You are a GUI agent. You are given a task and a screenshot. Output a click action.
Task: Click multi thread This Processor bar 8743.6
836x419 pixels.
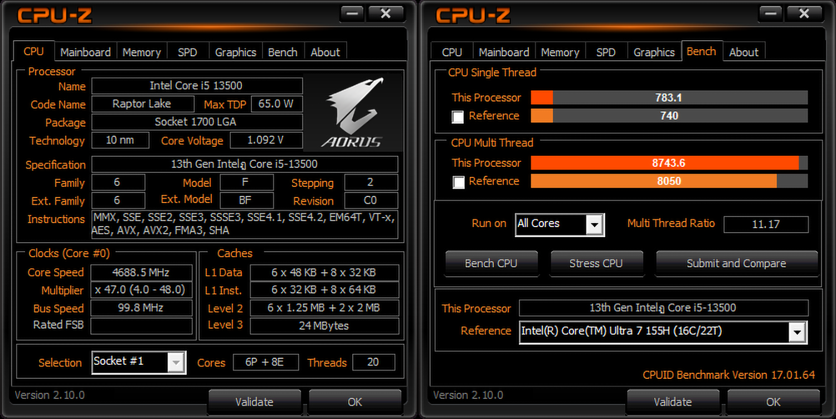669,163
